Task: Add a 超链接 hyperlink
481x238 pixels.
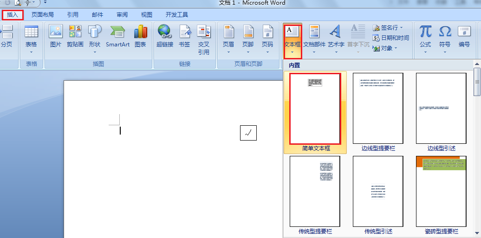Action: click(x=165, y=36)
